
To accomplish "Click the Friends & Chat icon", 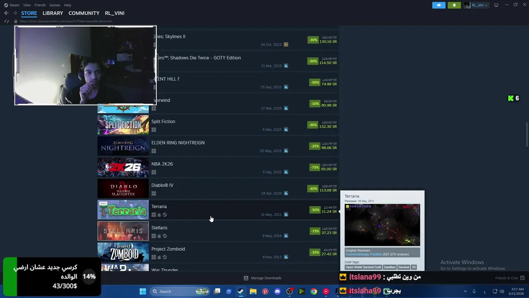I will 522,278.
